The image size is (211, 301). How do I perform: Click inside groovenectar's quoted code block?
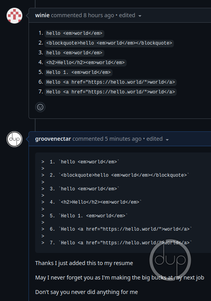tap(123, 202)
